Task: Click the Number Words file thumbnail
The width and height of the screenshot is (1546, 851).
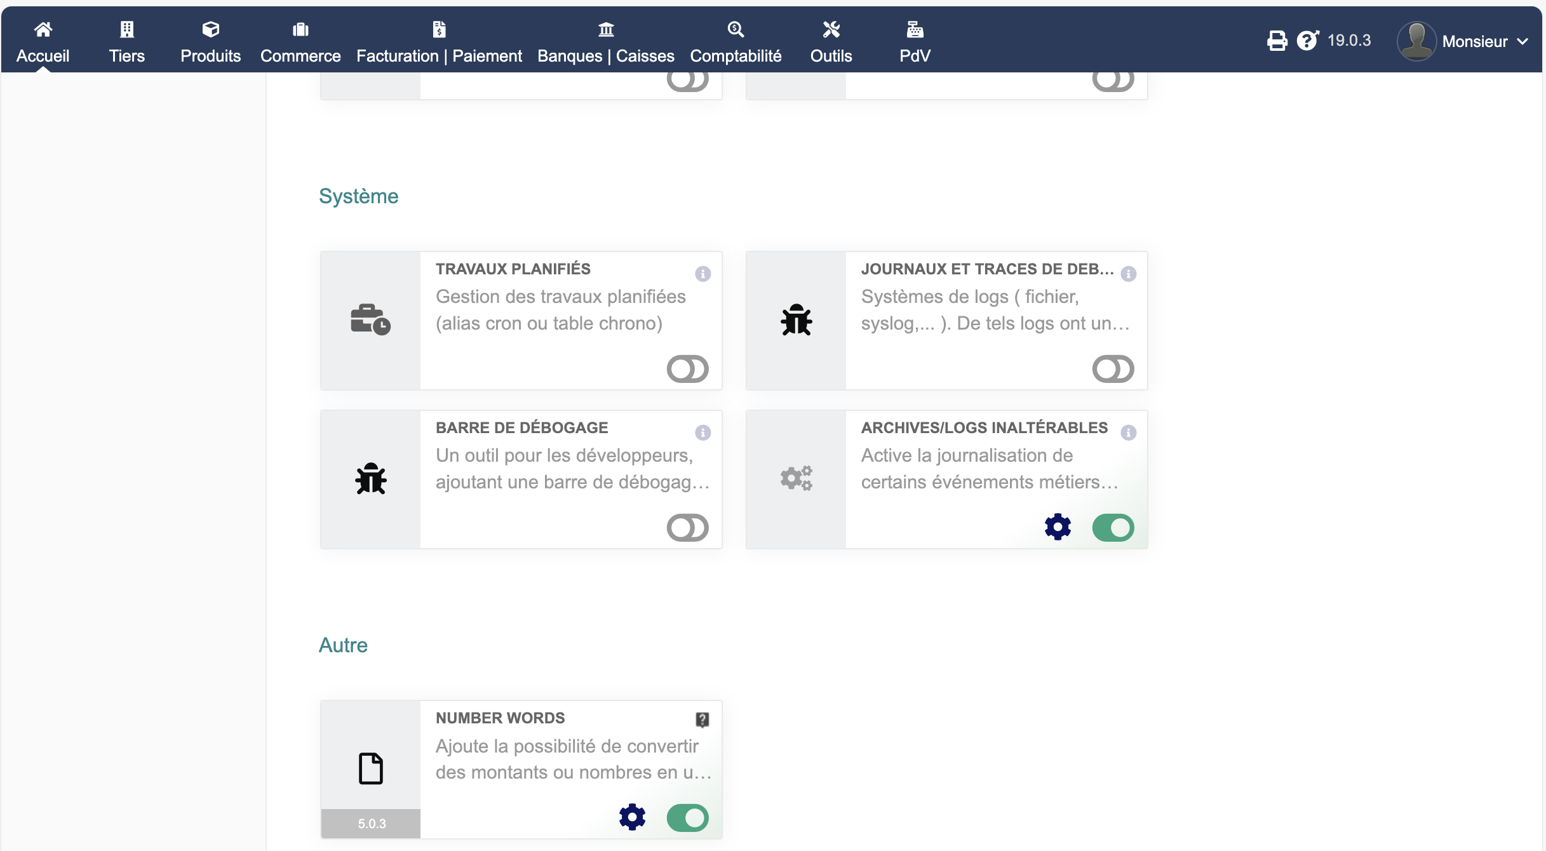Action: [x=371, y=768]
